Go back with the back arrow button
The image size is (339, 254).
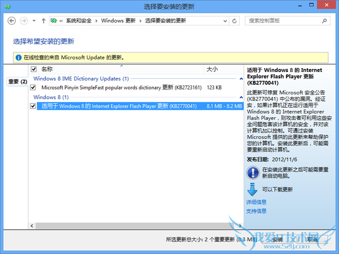[12, 21]
